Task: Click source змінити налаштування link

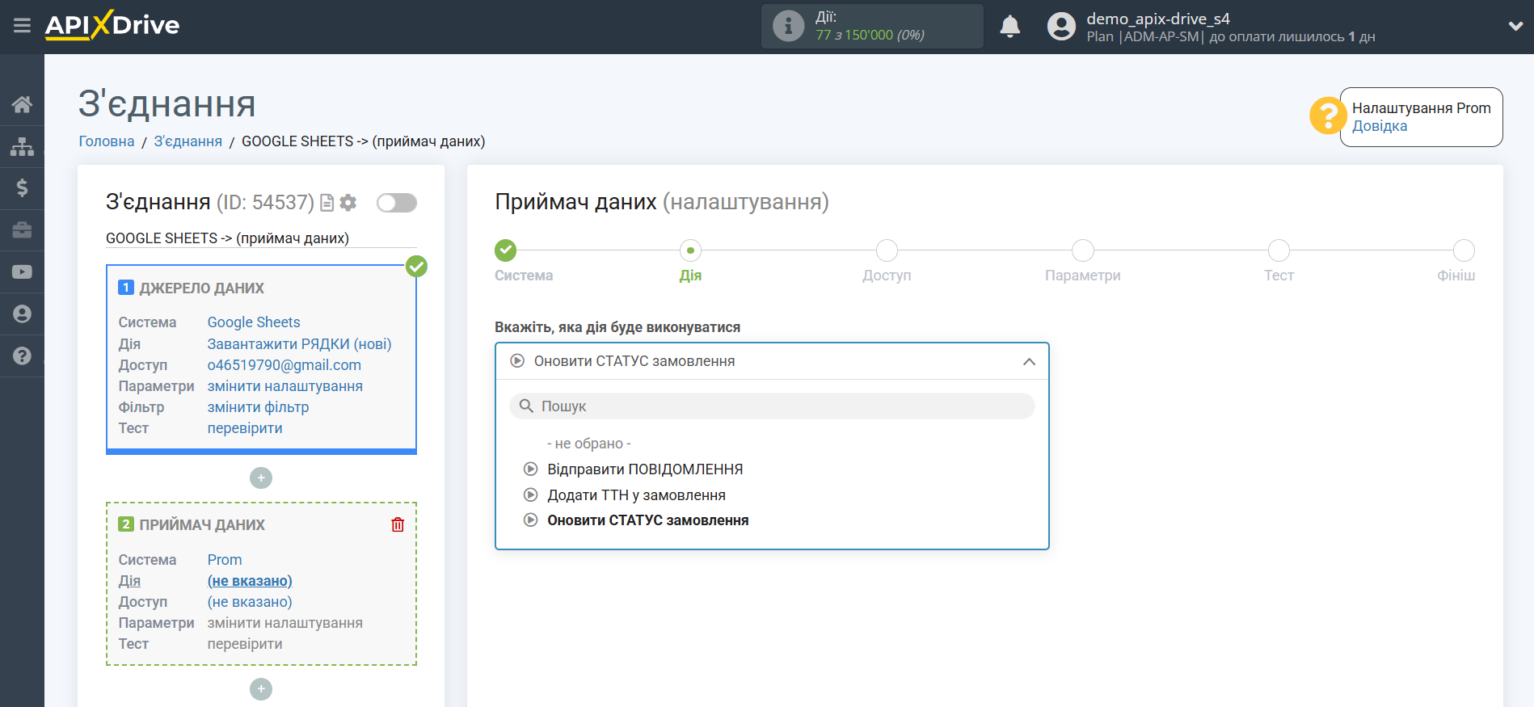Action: (x=285, y=386)
